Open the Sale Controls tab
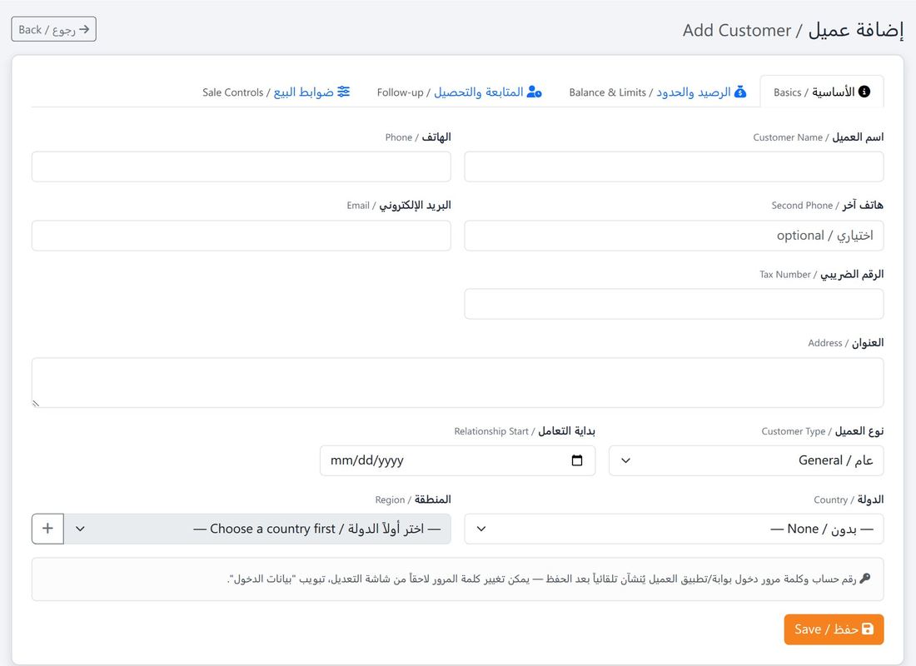Screen dimensions: 916x666 (x=276, y=92)
